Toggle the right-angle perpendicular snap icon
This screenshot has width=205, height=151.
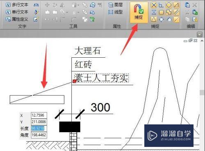coord(161,5)
